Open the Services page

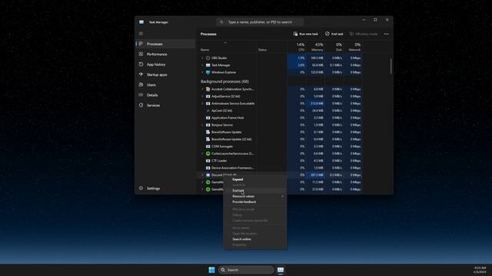pos(166,105)
